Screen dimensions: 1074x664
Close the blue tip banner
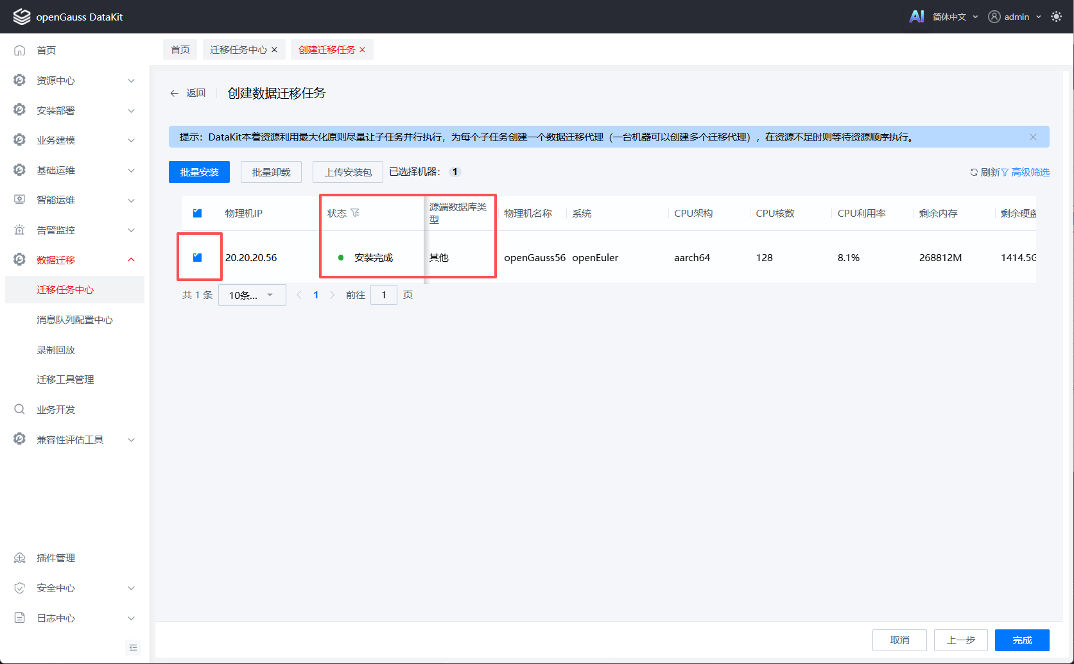(x=1033, y=137)
